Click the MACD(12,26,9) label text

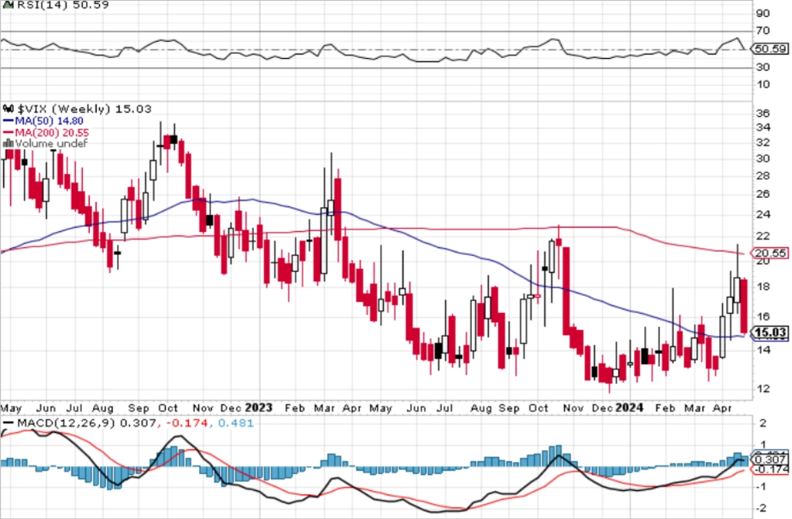(x=67, y=422)
